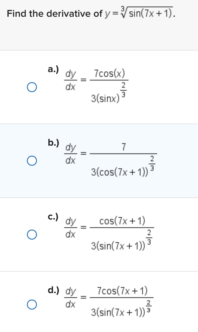Click the highlighted answer row for b.)
The width and height of the screenshot is (198, 332).
click(x=98, y=160)
